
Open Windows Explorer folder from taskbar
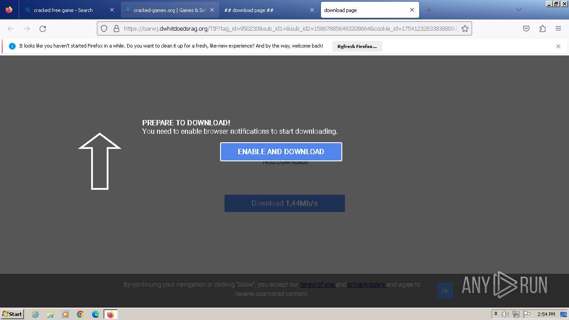50,314
